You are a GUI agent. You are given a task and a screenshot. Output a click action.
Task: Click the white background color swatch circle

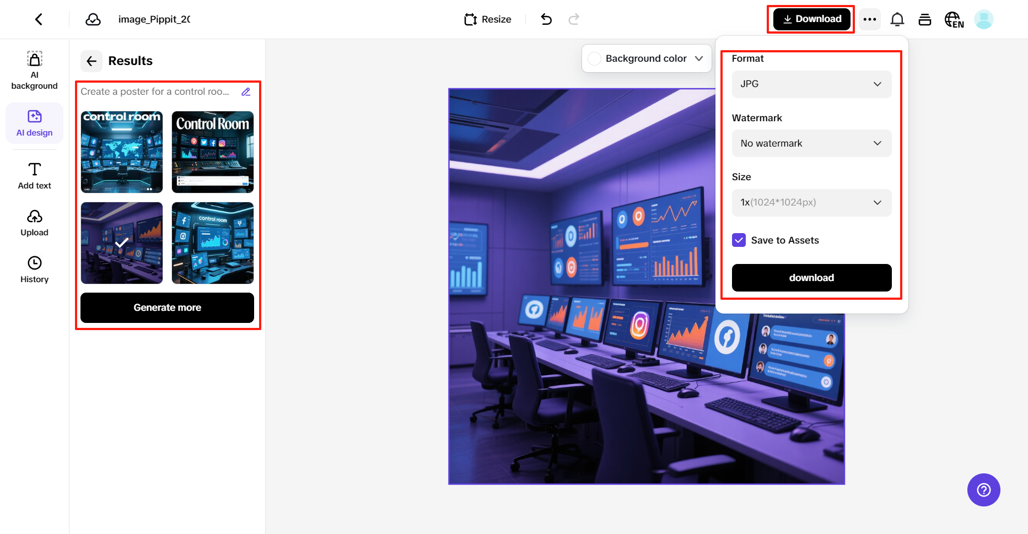595,58
